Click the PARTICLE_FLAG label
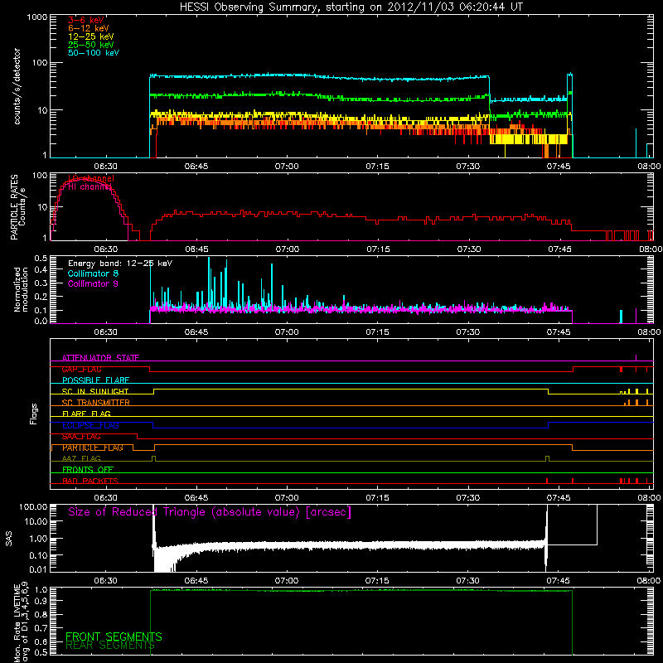Viewport: 663px width, 663px height. point(93,448)
